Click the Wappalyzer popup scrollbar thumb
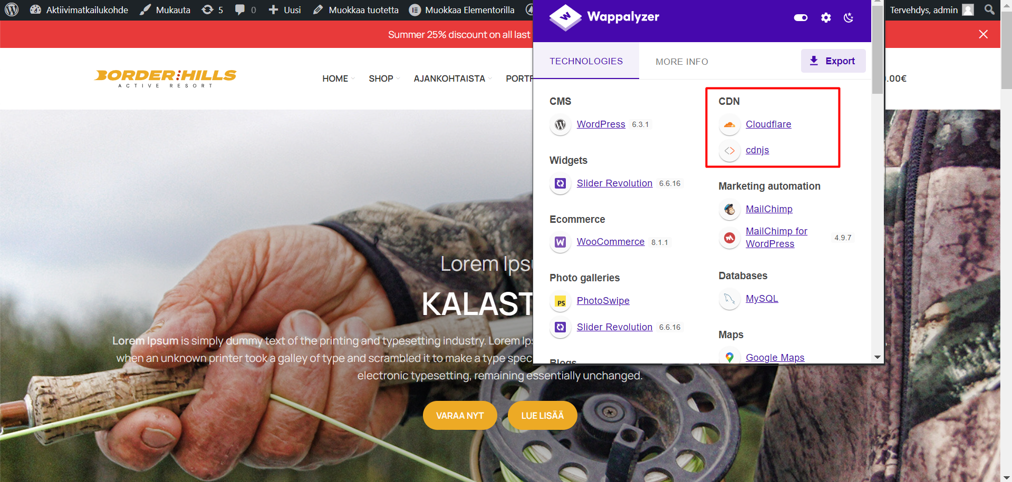The image size is (1012, 482). [x=878, y=50]
